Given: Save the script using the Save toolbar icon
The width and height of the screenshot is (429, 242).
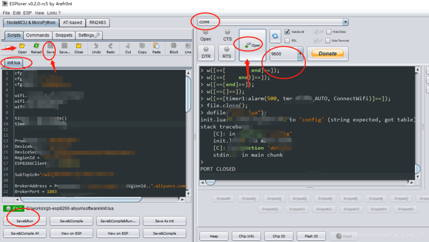Looking at the screenshot, I should coord(50,48).
